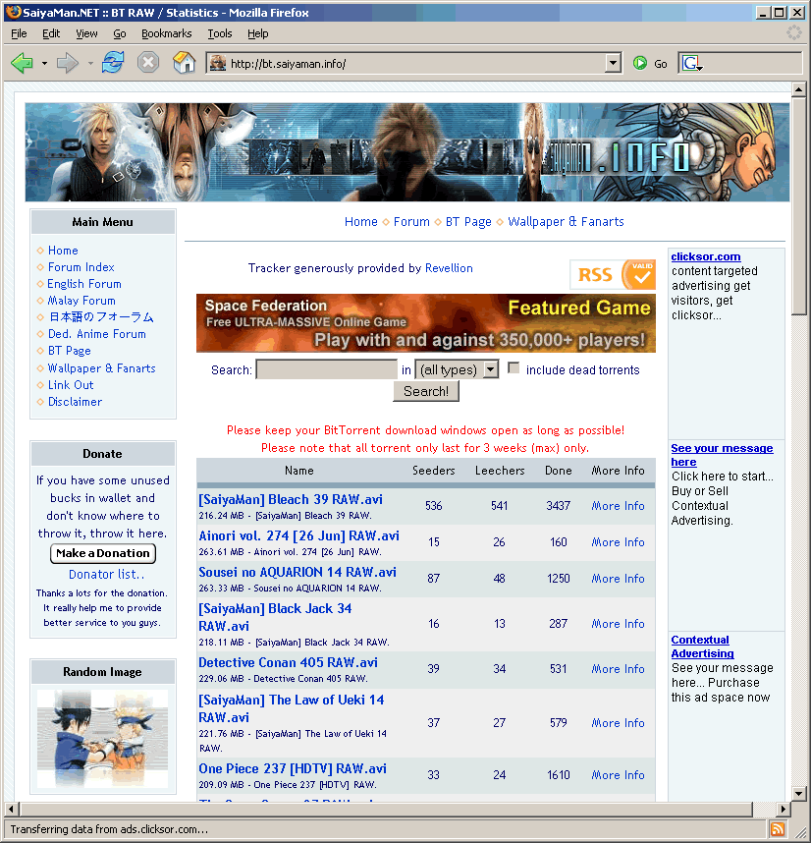The height and width of the screenshot is (843, 811).
Task: Reload the page with the Refresh icon
Action: click(113, 63)
